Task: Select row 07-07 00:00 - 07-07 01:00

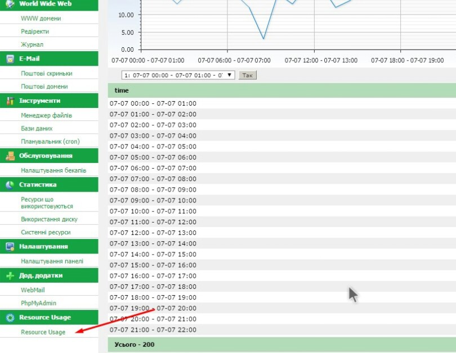Action: point(282,103)
